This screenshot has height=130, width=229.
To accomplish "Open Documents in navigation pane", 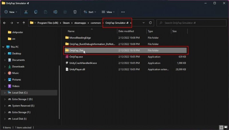I will [18, 60].
